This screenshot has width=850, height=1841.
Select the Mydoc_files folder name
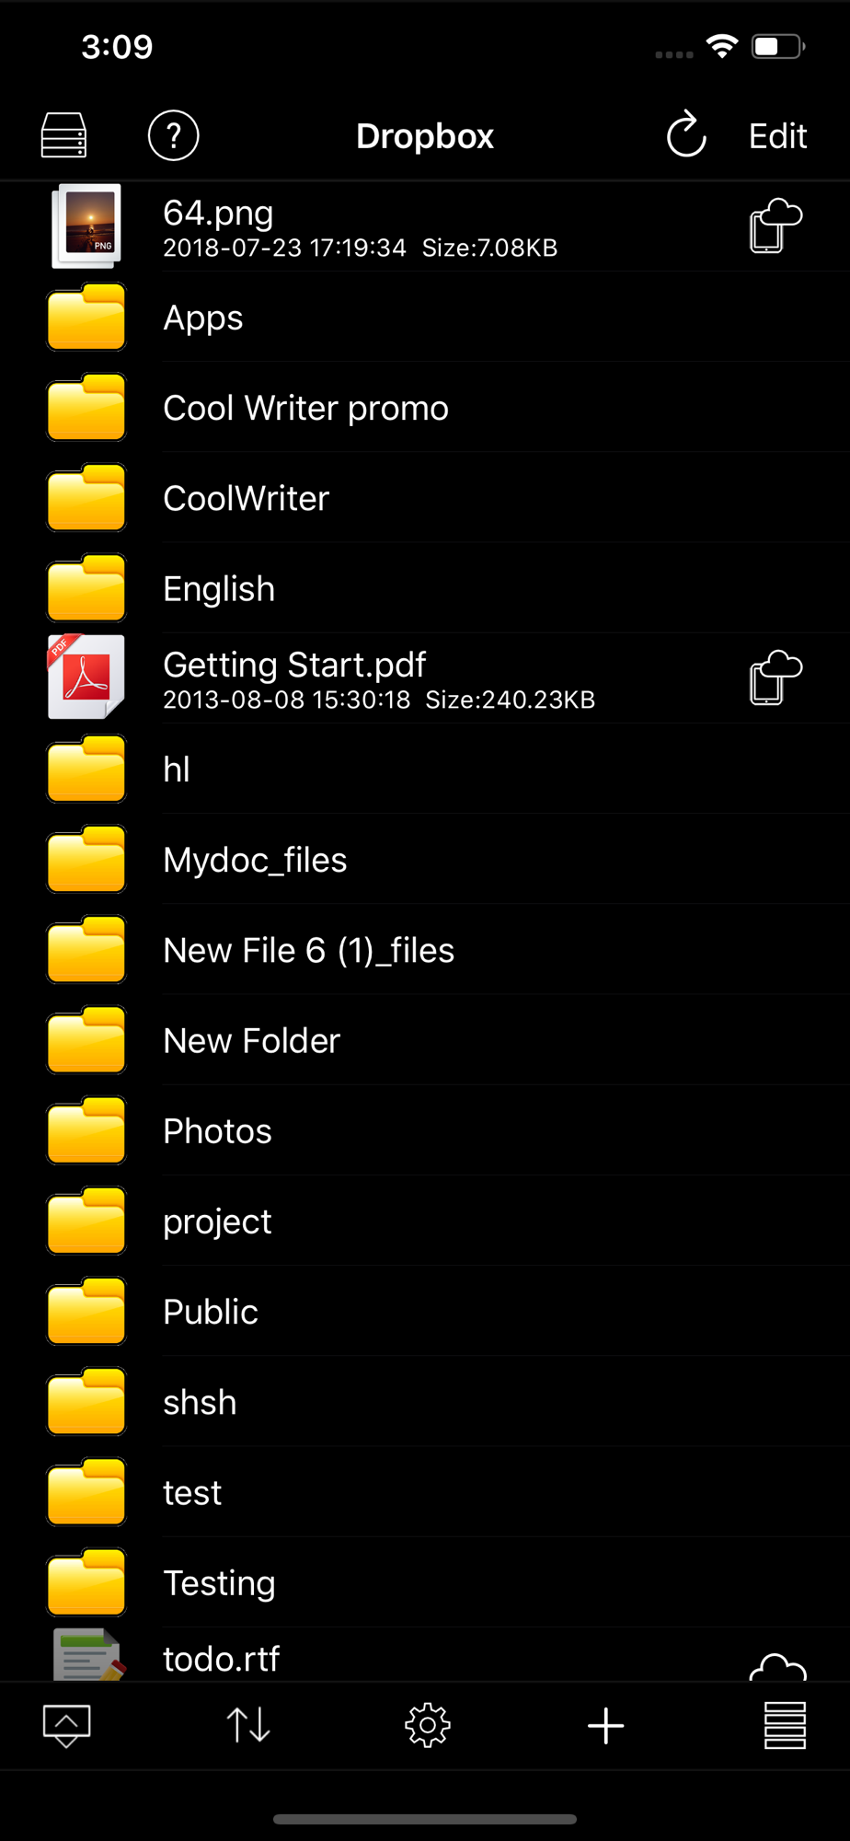(x=255, y=861)
